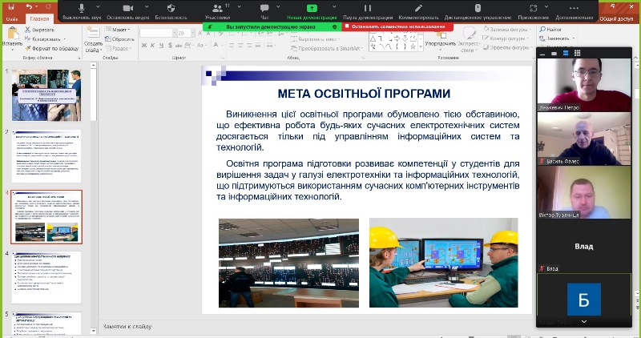641x338 pixels.
Task: Find text with Найти
Action: coord(550,30)
